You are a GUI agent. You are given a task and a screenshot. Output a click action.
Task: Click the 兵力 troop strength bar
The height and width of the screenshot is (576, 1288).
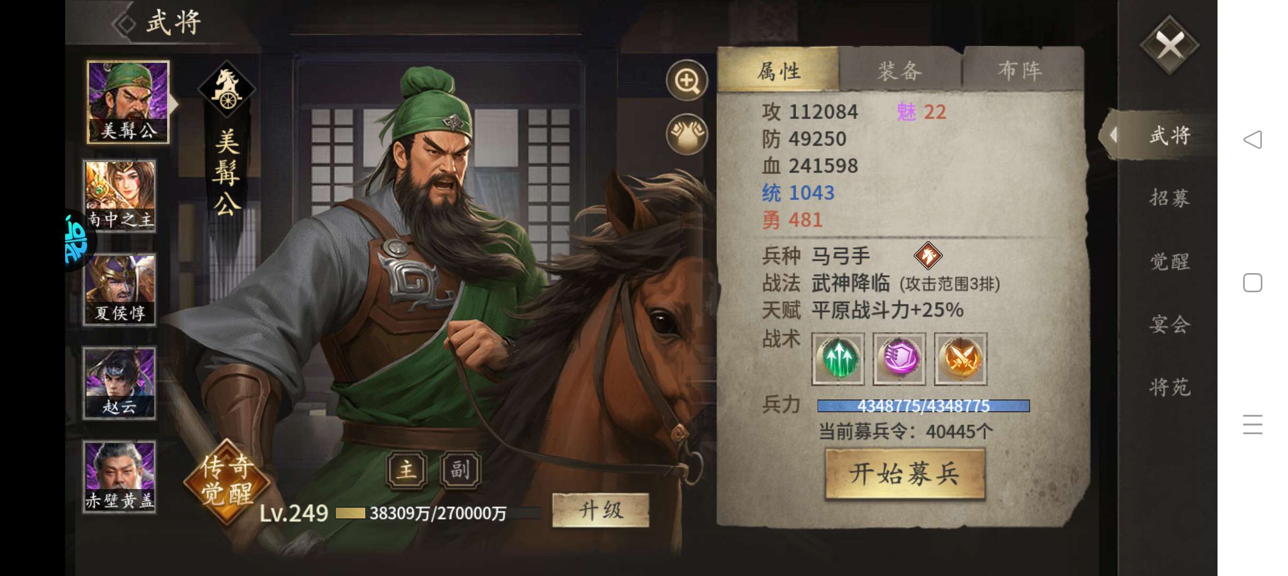click(x=923, y=406)
